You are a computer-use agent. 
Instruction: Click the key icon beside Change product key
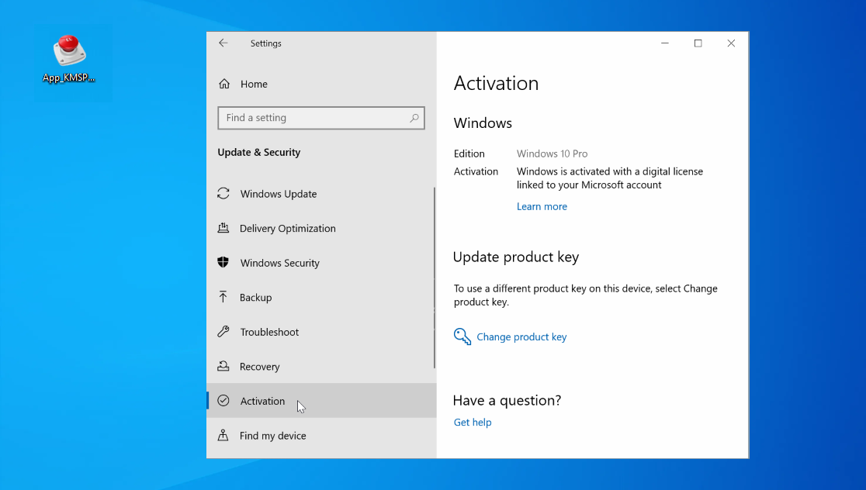pos(462,336)
